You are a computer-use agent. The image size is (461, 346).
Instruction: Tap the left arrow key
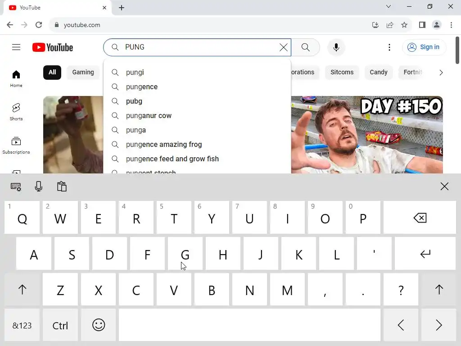401,325
